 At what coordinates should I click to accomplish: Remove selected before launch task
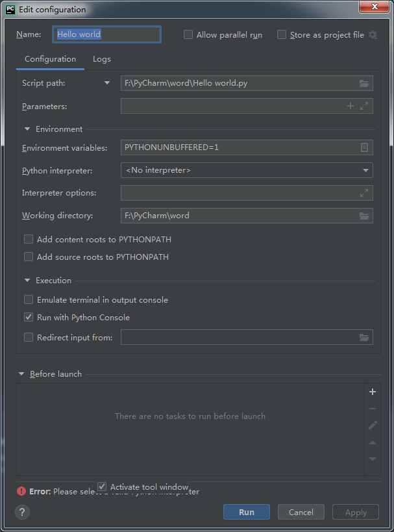pyautogui.click(x=373, y=409)
